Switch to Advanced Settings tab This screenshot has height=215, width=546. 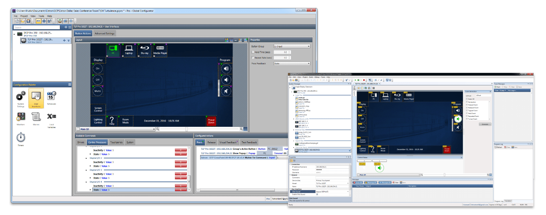pyautogui.click(x=105, y=34)
